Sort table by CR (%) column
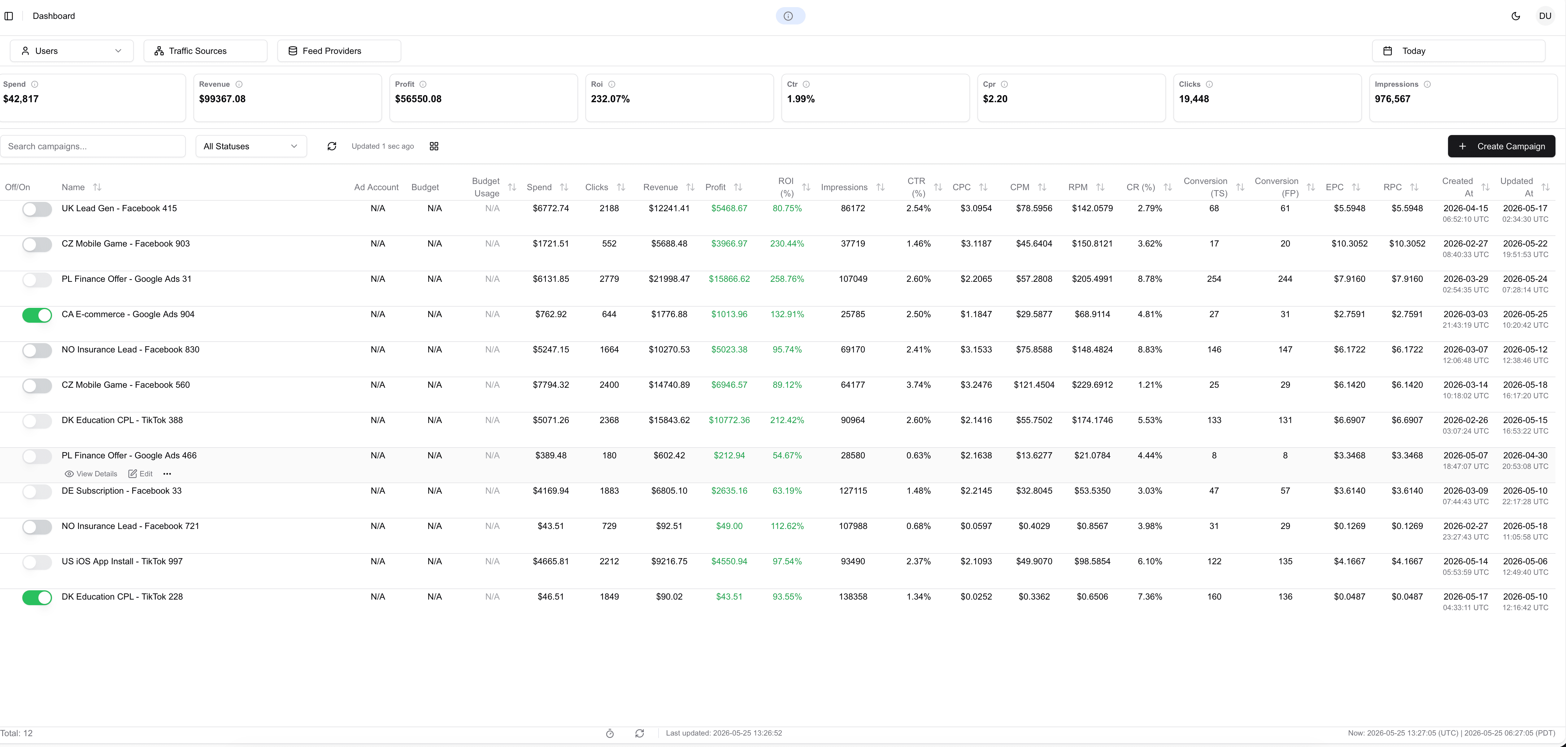The height and width of the screenshot is (747, 1566). (1167, 187)
